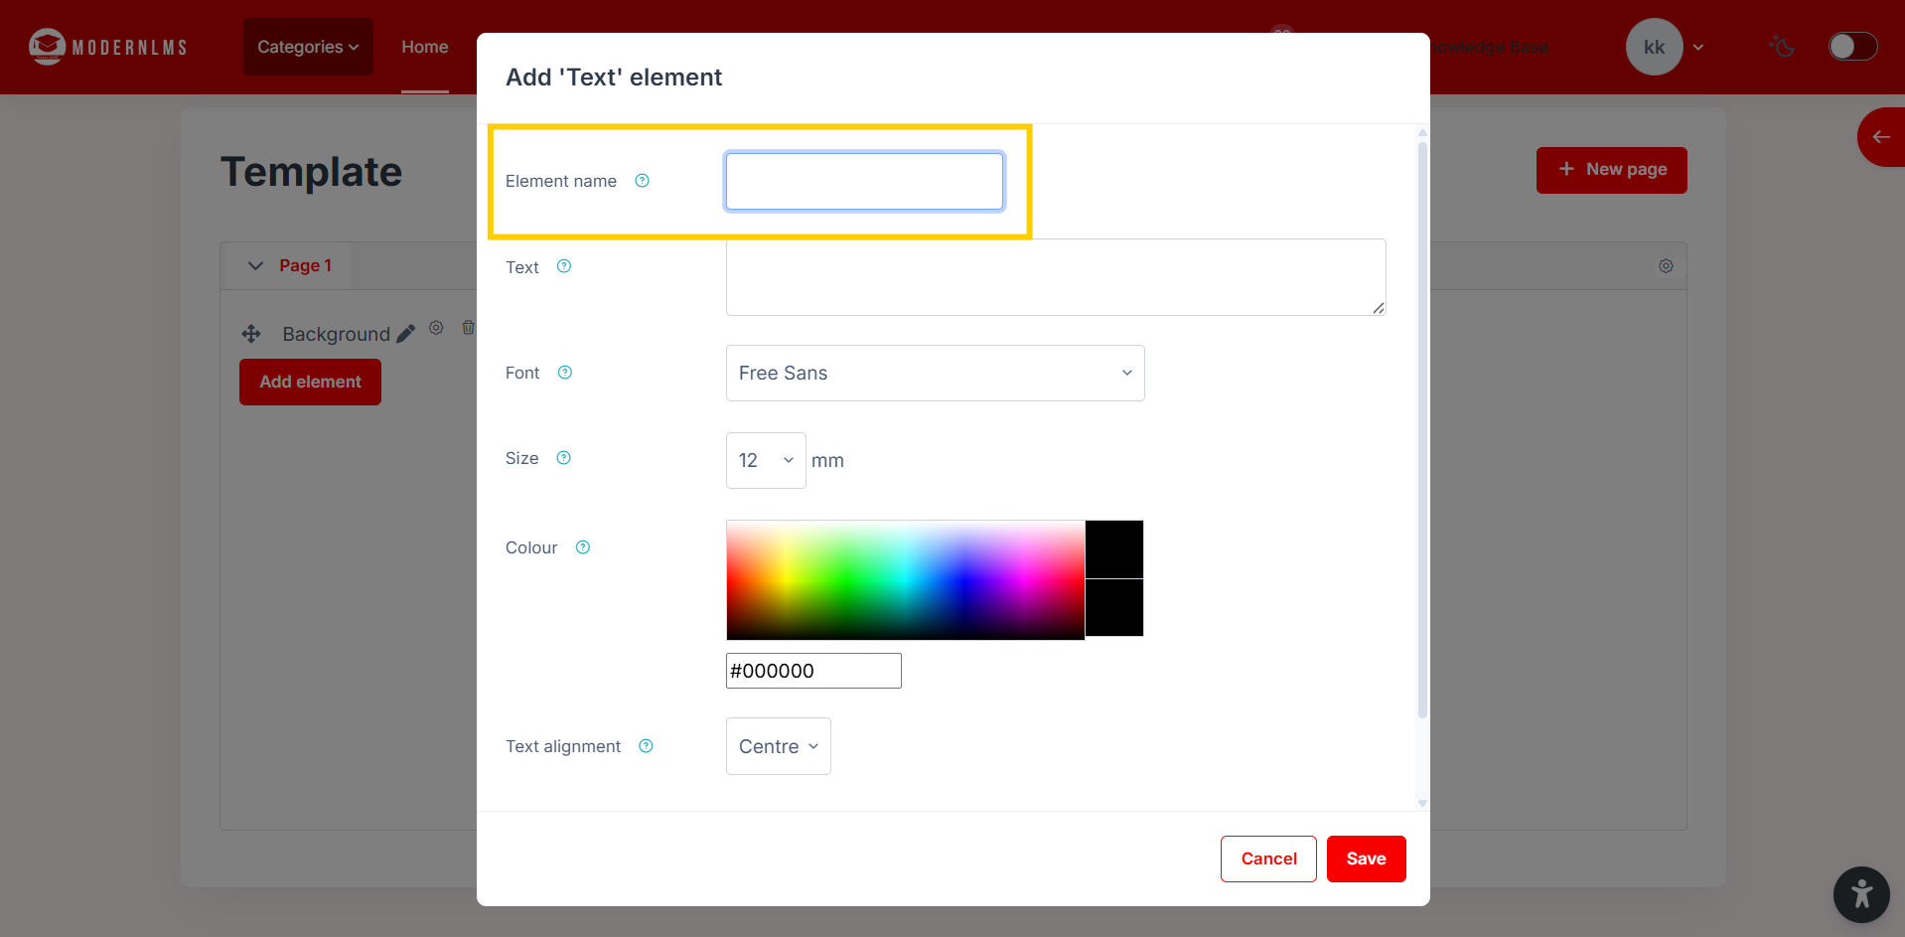This screenshot has width=1905, height=937.
Task: Pick a colour from the spectrum picker
Action: pos(905,579)
